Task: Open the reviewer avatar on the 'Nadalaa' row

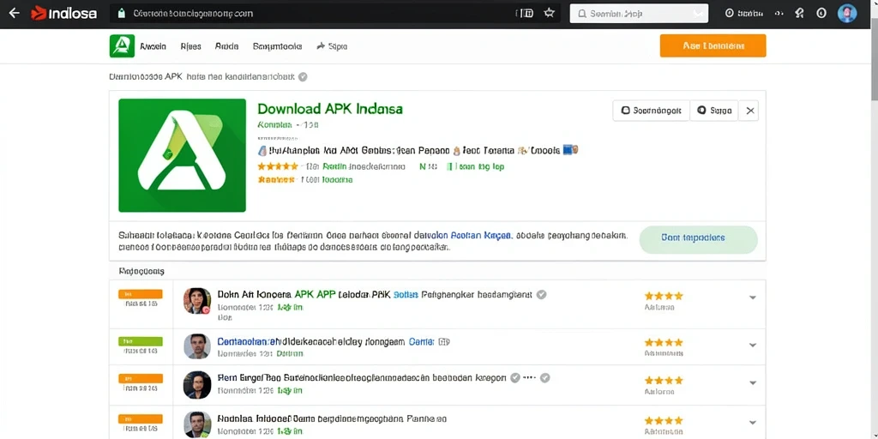Action: 197,424
